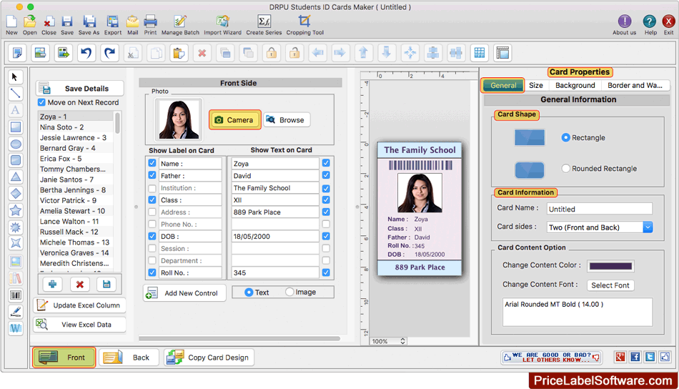The image size is (679, 389).
Task: Open the Background tab
Action: [575, 85]
